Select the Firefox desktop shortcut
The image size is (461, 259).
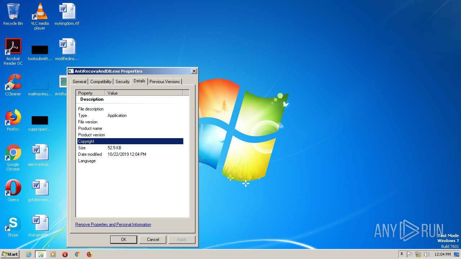[x=13, y=120]
